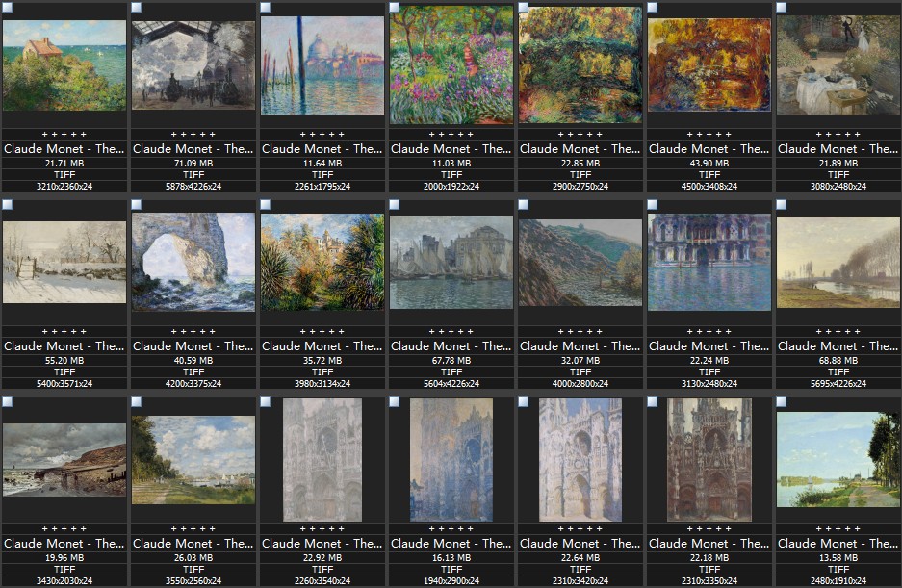Viewport: 902px width, 588px height.
Task: Open the clifftop house painting thumbnail
Action: coord(64,65)
